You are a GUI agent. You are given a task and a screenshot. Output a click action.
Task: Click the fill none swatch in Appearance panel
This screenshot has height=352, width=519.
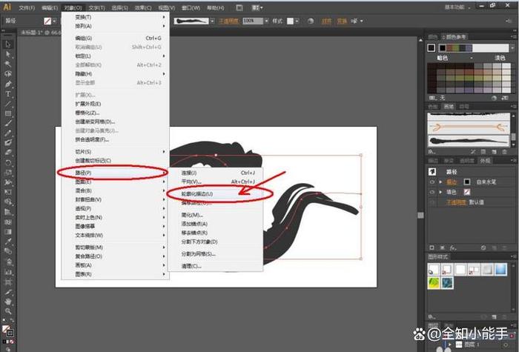[466, 192]
